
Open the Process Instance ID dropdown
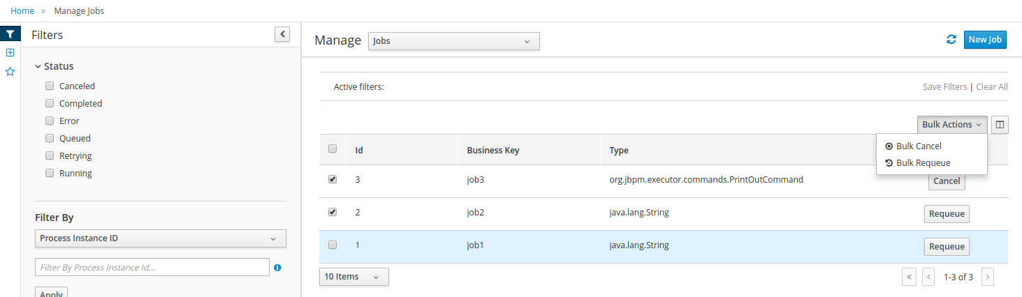click(x=160, y=238)
